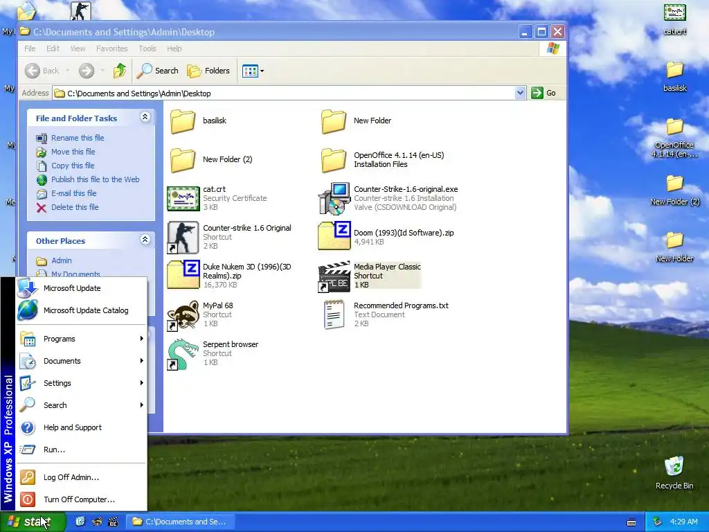The image size is (709, 532).
Task: Expand the Programs submenu in Start menu
Action: pyautogui.click(x=82, y=339)
